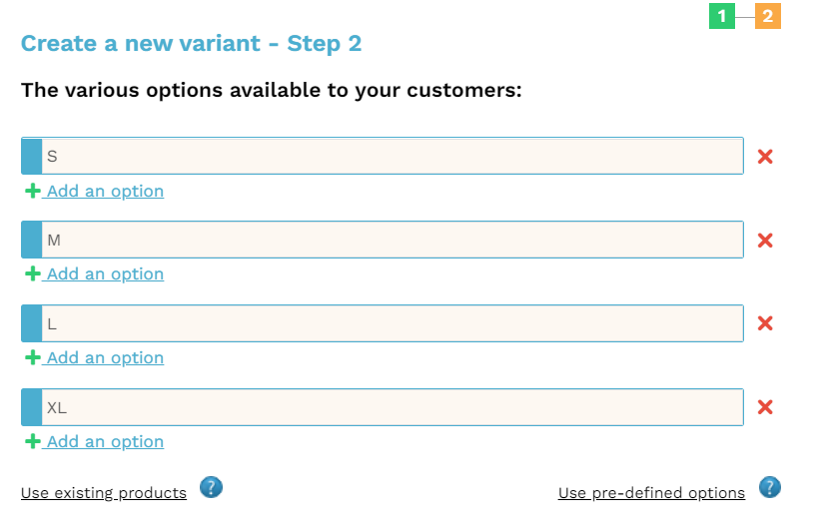Screen dimensions: 819x531
Task: Delete the XL option row
Action: 765,407
